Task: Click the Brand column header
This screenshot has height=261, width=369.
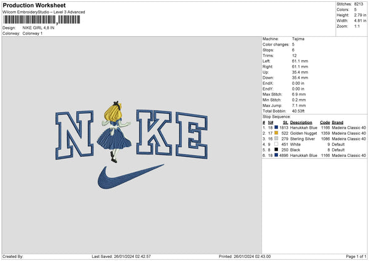Action: tap(338, 122)
